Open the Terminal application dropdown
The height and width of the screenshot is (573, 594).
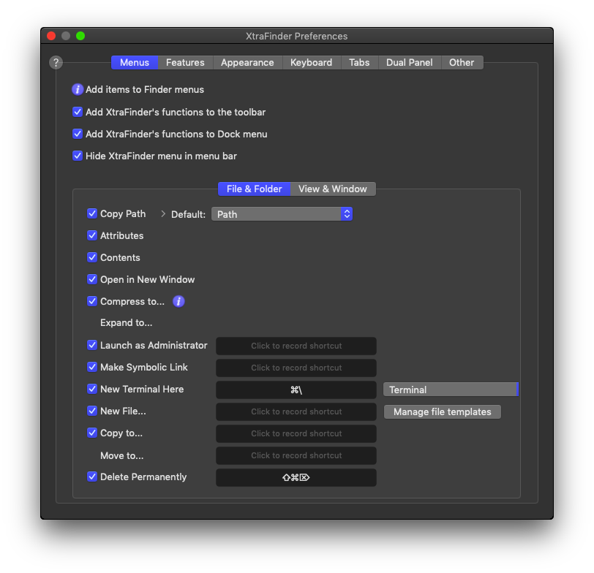tap(450, 390)
